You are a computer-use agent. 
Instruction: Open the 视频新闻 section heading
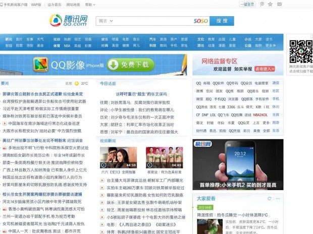(x=108, y=141)
